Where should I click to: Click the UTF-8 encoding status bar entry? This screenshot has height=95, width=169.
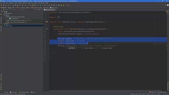coord(148,94)
